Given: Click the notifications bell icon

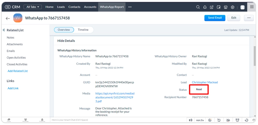Looking at the screenshot, I should tap(205, 7).
